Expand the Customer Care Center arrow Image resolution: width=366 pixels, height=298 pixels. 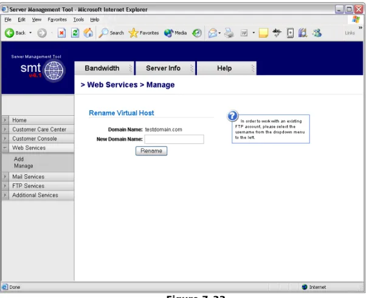5,129
